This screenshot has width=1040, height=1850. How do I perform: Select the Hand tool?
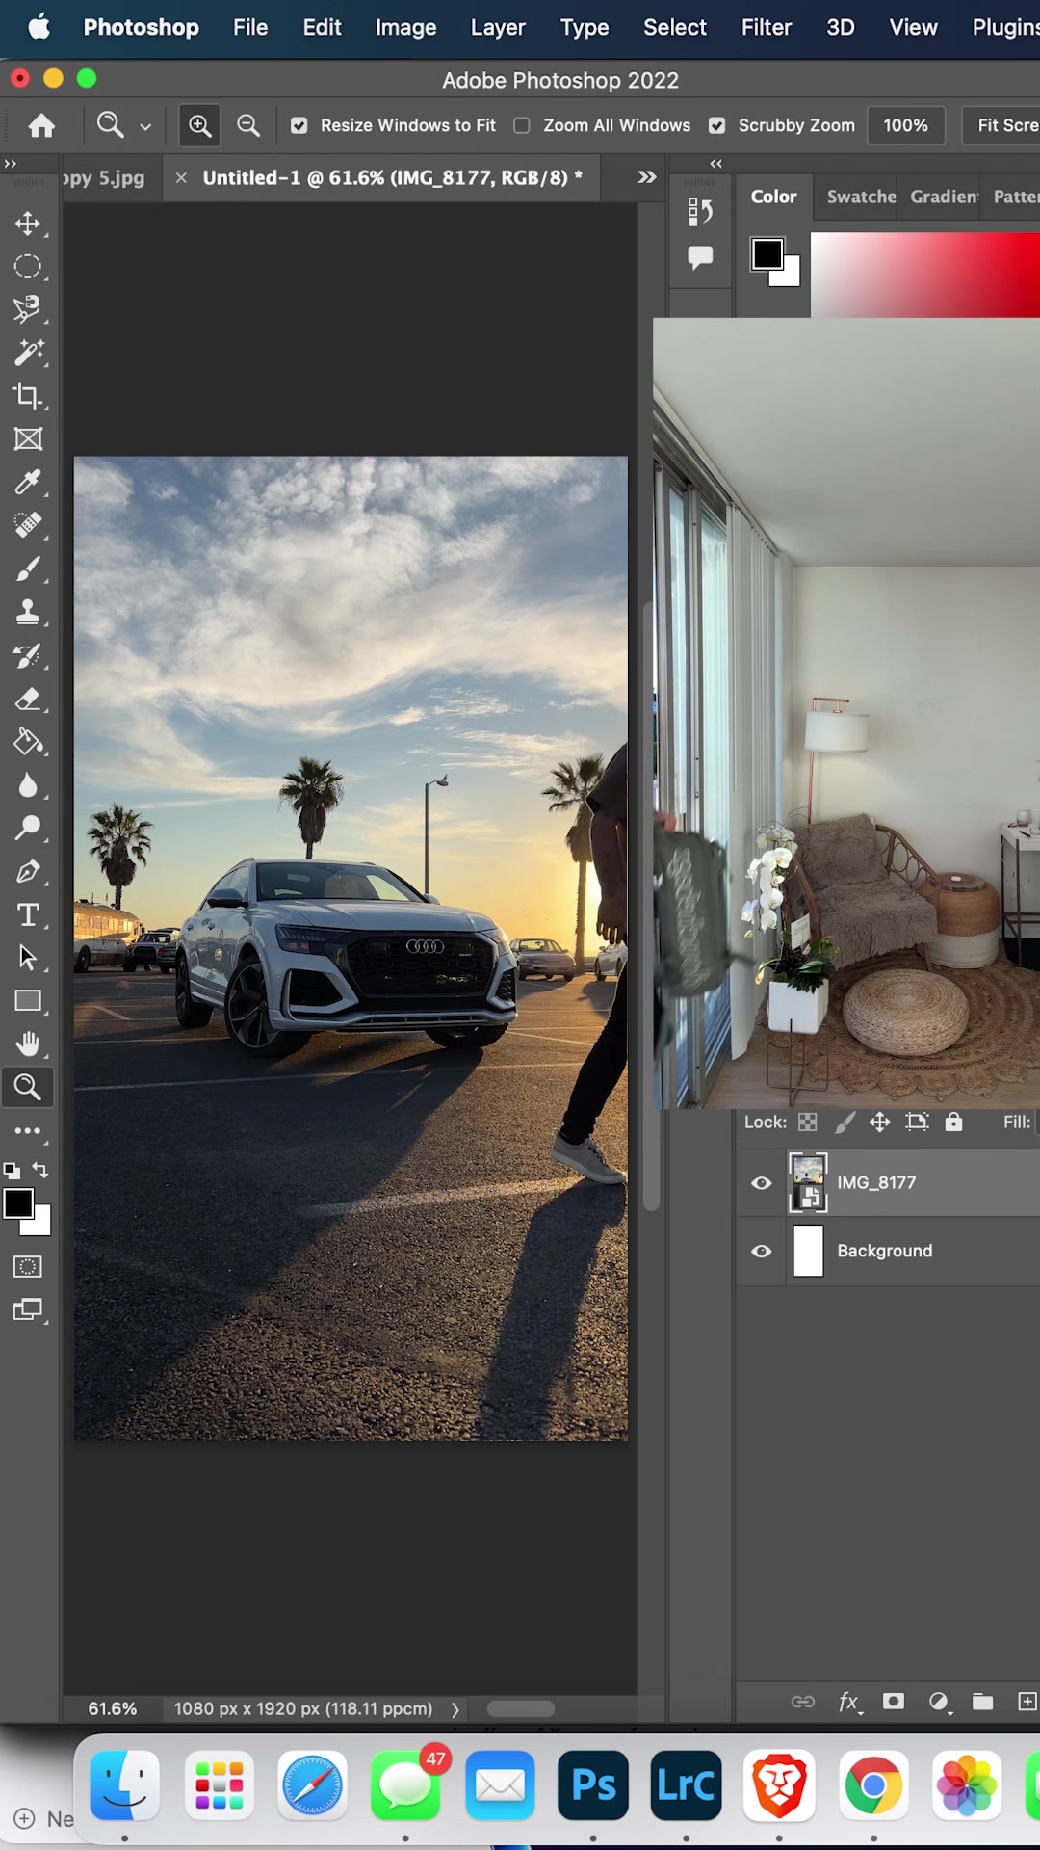[x=27, y=1044]
